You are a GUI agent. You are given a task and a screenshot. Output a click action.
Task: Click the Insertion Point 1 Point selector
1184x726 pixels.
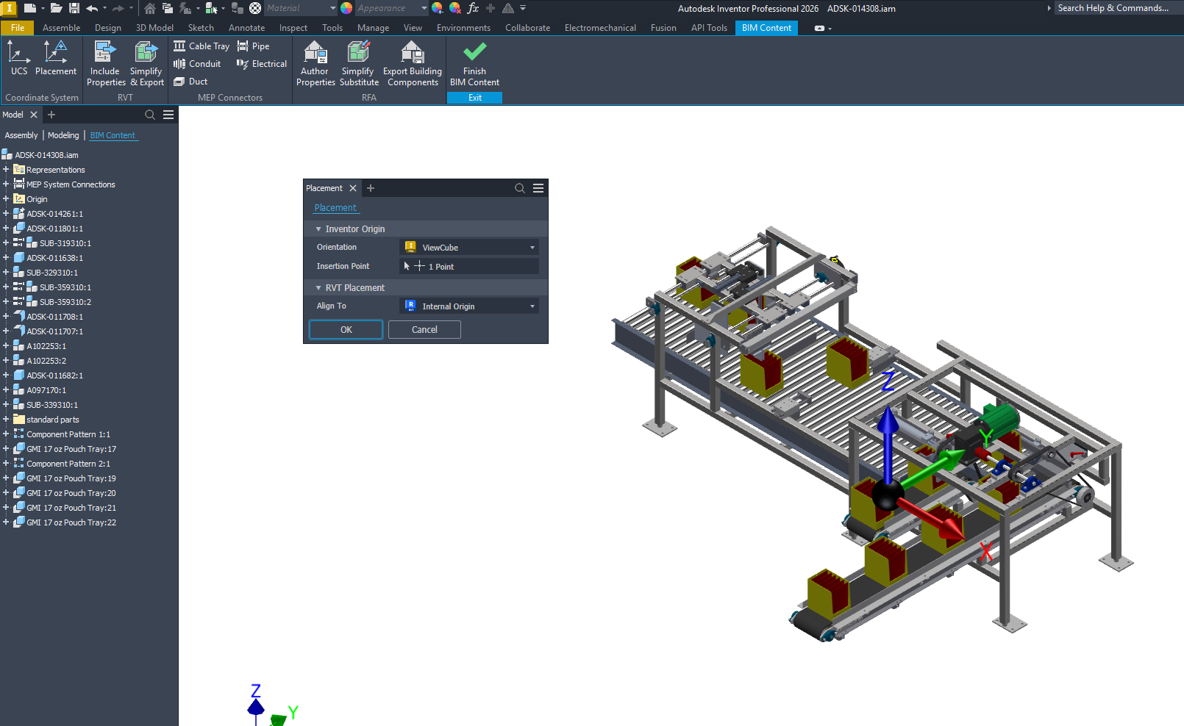click(x=469, y=266)
